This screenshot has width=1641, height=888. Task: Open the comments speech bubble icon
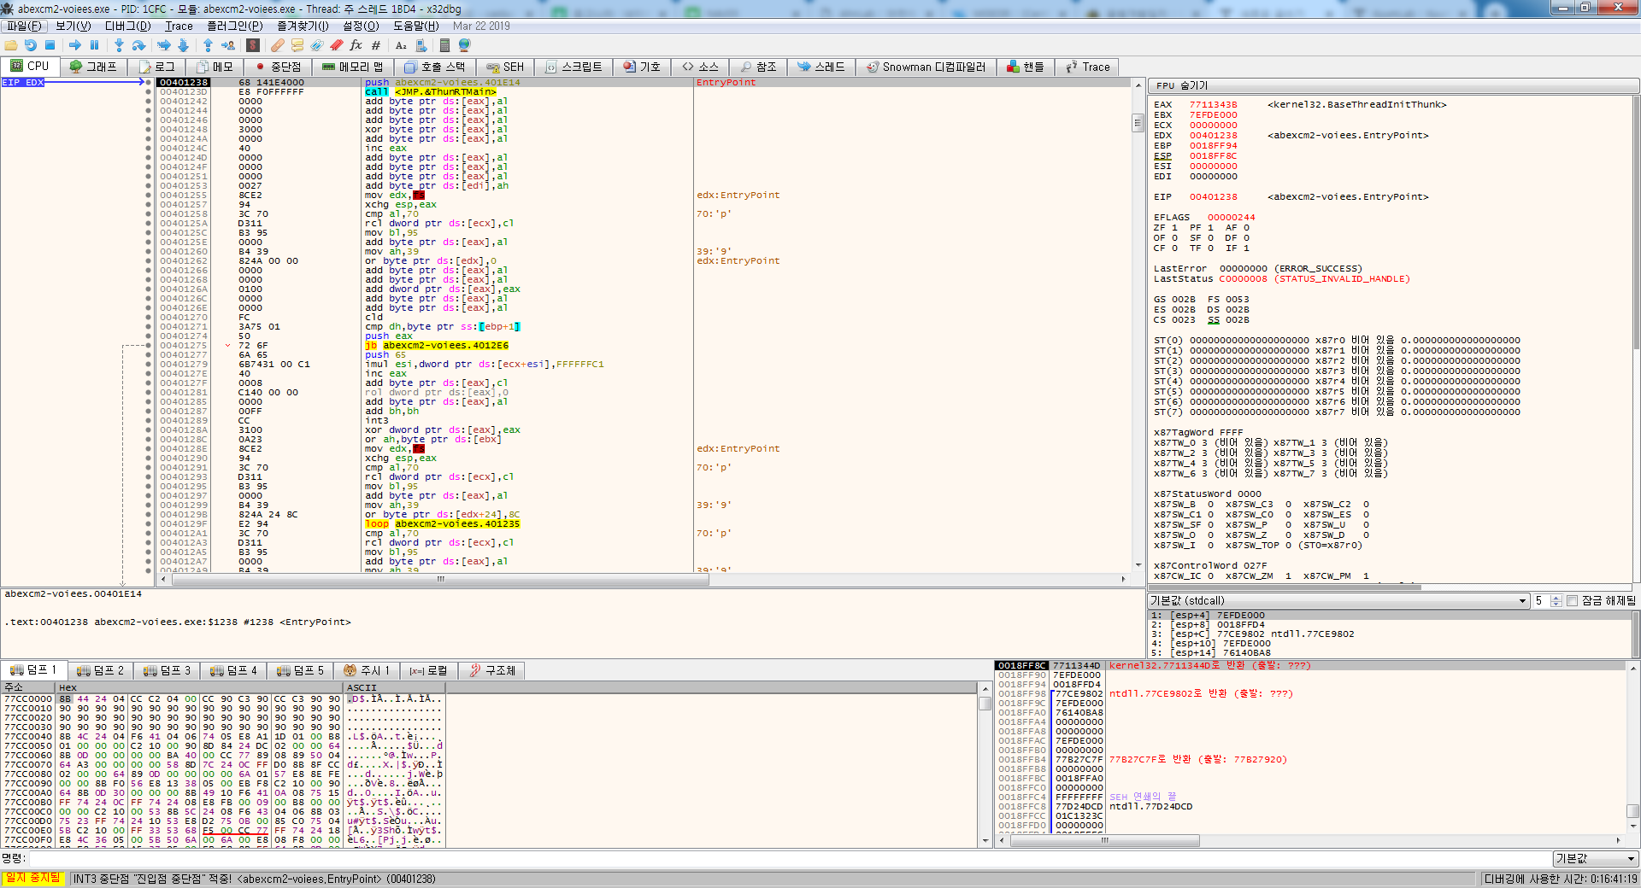pyautogui.click(x=297, y=45)
